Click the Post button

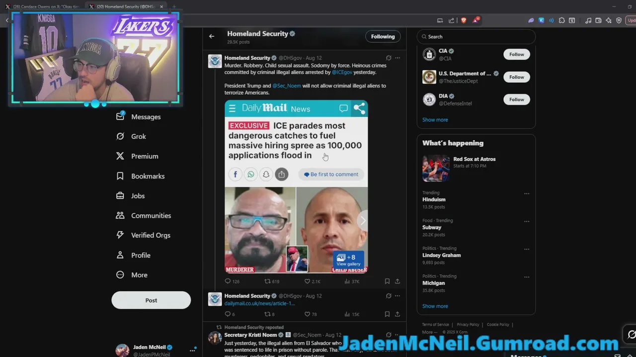coord(151,300)
